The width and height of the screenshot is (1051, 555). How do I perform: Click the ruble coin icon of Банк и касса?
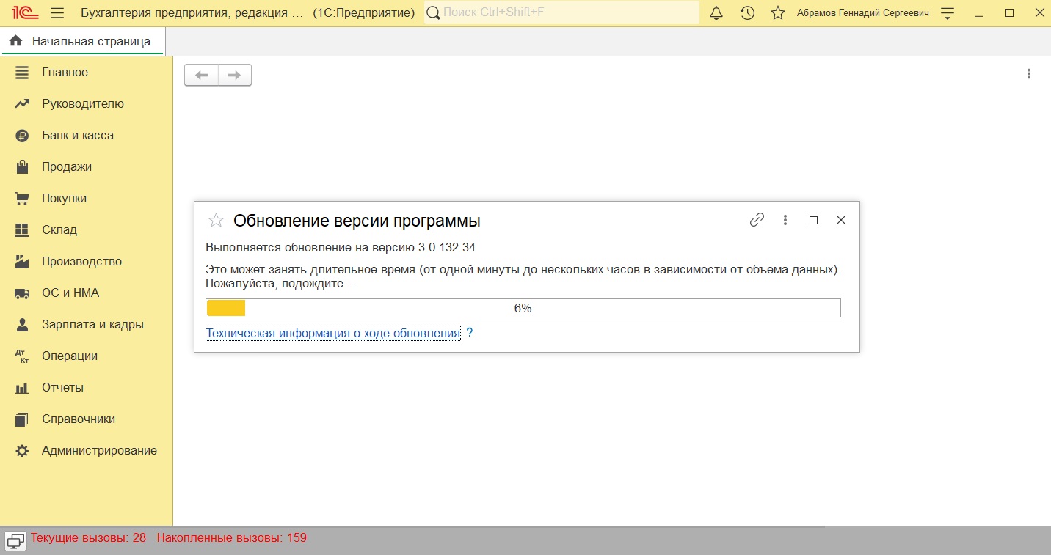click(x=22, y=136)
